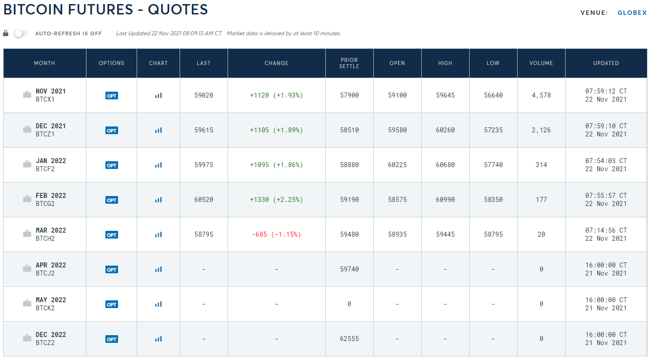Click volume value 4,578

pos(541,95)
